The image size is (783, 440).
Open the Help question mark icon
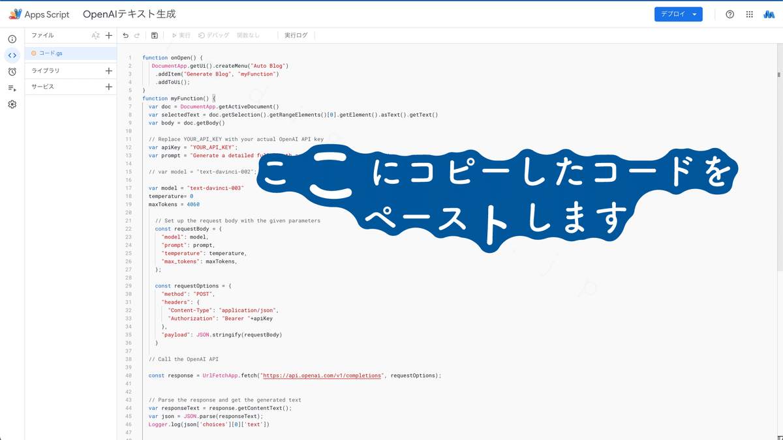click(730, 14)
